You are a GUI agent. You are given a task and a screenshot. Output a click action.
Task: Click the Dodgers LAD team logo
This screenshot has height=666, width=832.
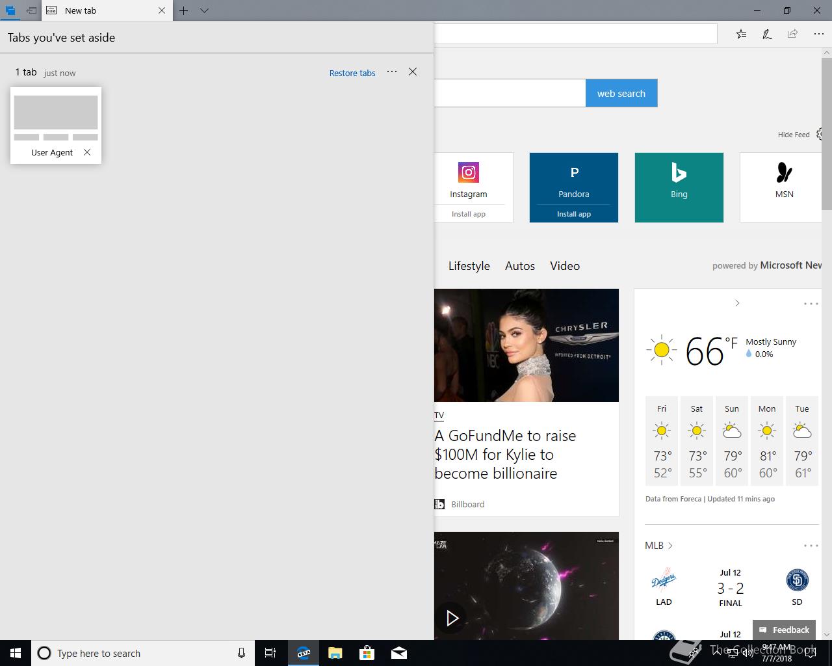[664, 579]
